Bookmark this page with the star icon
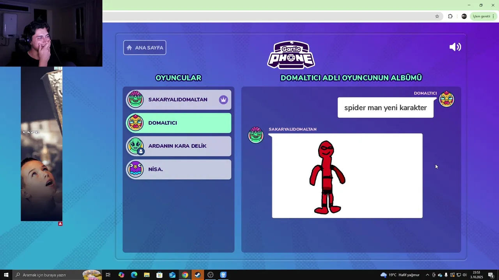The height and width of the screenshot is (280, 499). pos(437,16)
